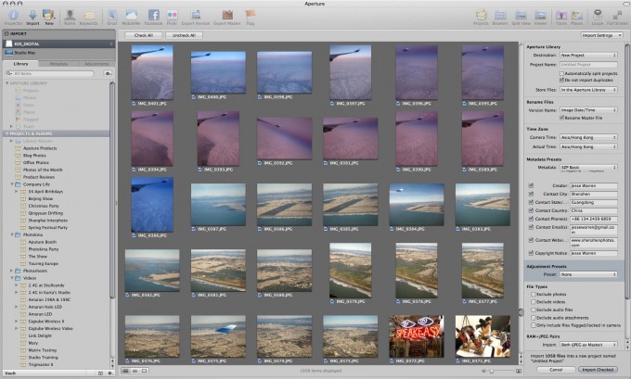Select grid view icon in bottom bar
Screen dimensions: 631x379
[125, 371]
